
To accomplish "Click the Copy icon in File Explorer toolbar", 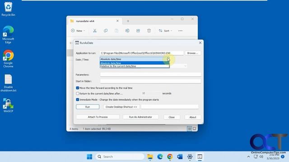I will click(x=106, y=31).
